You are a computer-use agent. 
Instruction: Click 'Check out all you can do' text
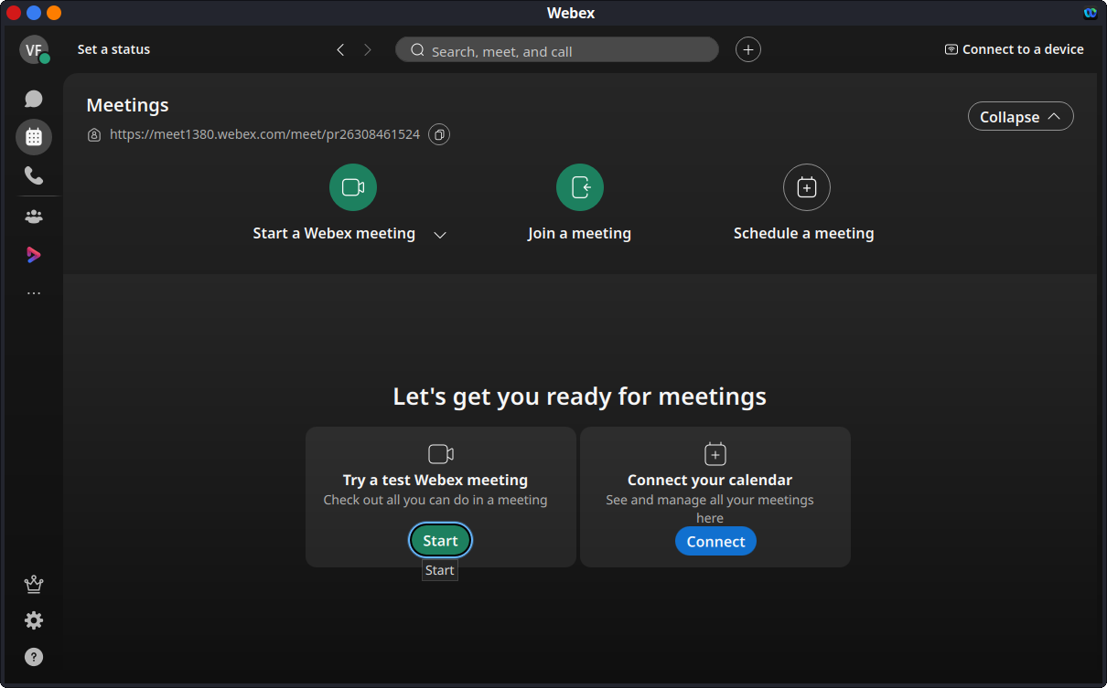point(435,500)
